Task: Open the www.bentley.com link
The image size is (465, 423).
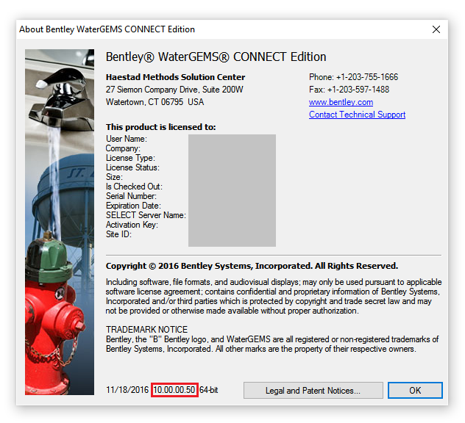Action: (341, 102)
